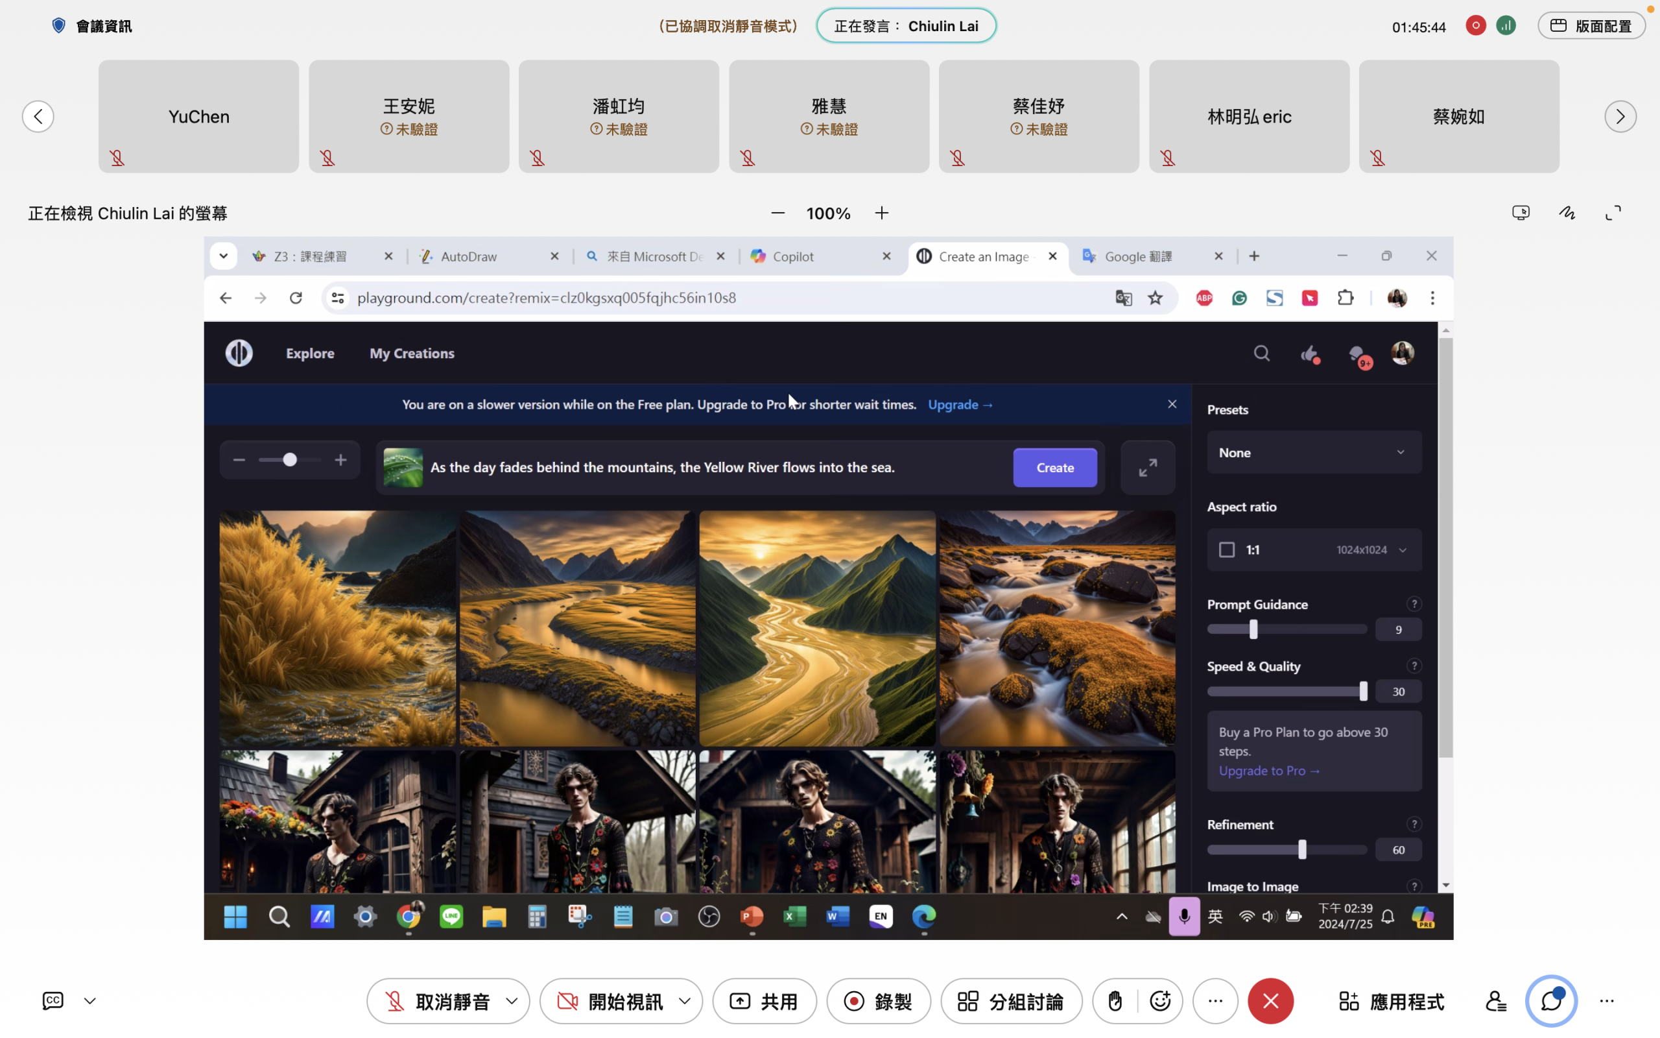1660x1038 pixels.
Task: Toggle closed captions CC button
Action: tap(53, 1001)
